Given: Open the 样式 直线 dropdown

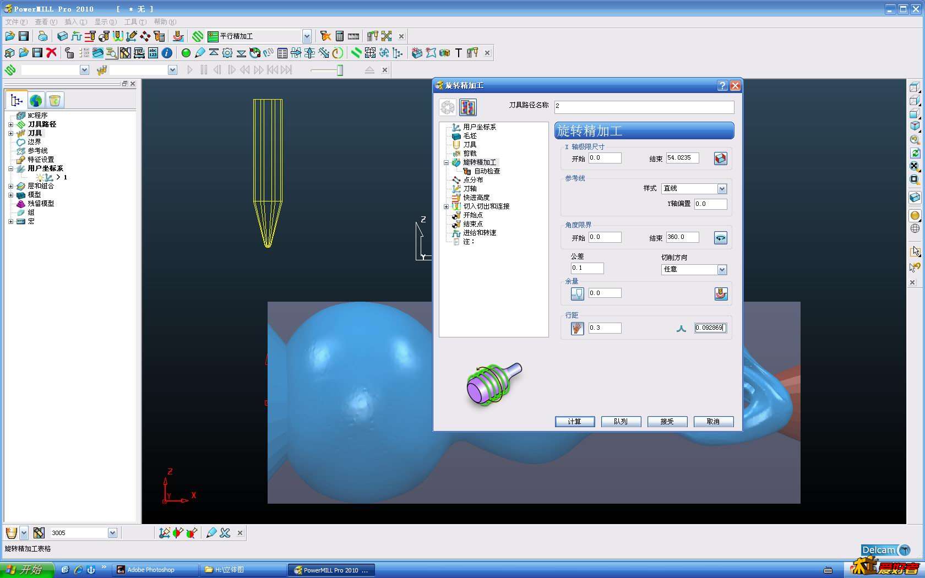Looking at the screenshot, I should [722, 189].
